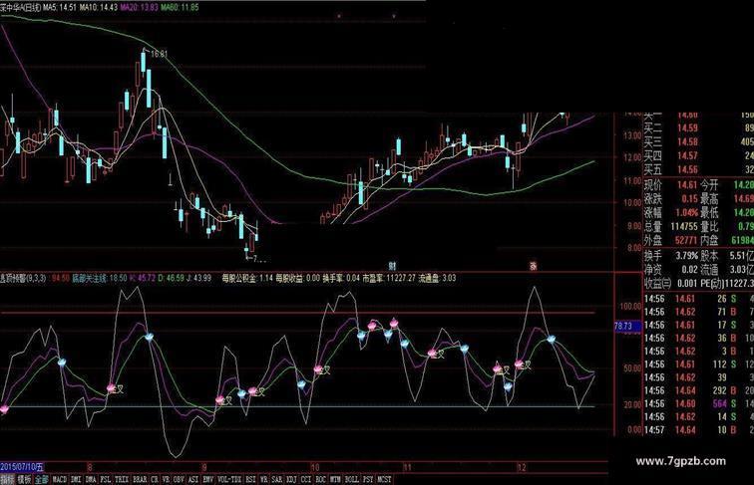The image size is (754, 485).
Task: Choose the ROC indicator
Action: point(321,479)
